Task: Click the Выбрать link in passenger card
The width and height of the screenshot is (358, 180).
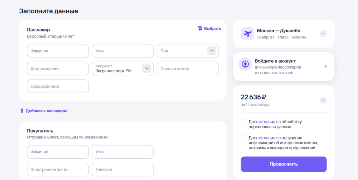Action: (x=212, y=29)
